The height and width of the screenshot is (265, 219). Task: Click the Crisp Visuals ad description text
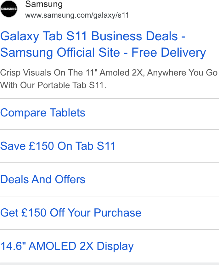coord(109,79)
